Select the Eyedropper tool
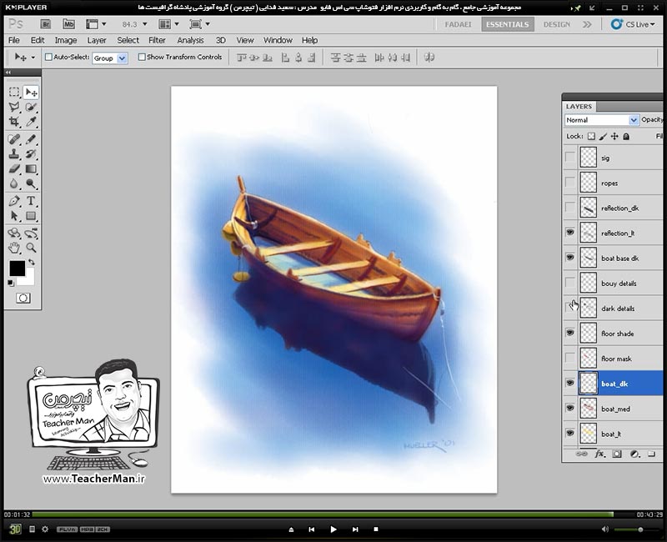 pyautogui.click(x=31, y=122)
